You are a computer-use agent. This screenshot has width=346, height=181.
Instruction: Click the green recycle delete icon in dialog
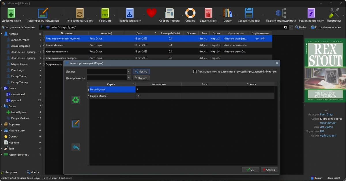coord(76,100)
